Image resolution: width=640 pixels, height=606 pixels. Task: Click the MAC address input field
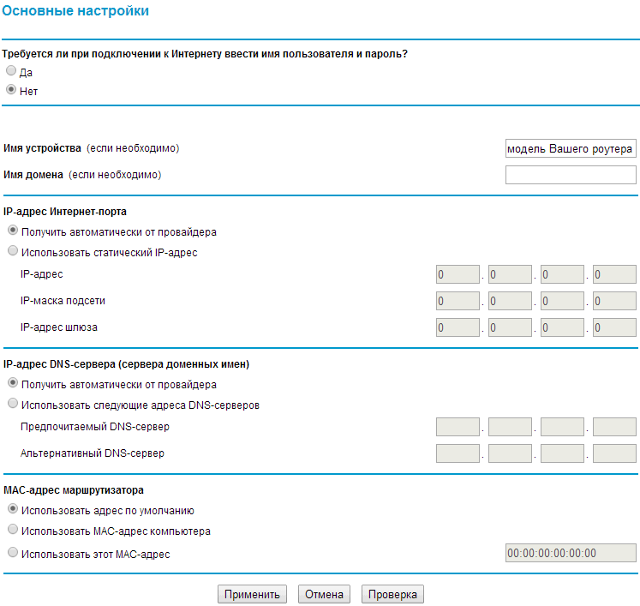[571, 553]
